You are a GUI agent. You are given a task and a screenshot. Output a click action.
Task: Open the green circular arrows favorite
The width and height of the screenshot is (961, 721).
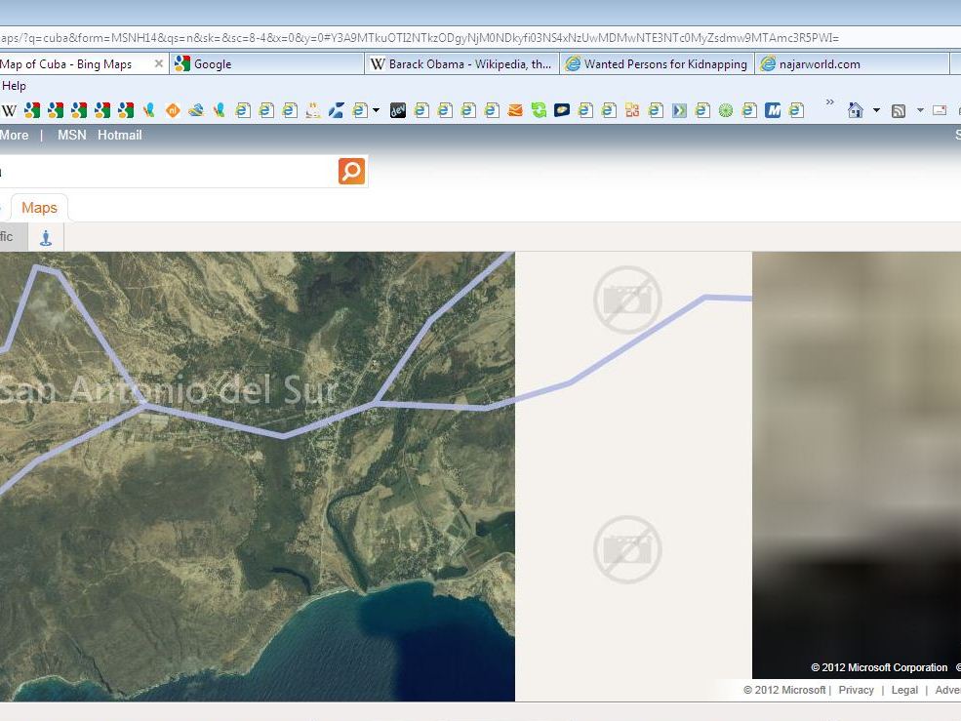539,110
